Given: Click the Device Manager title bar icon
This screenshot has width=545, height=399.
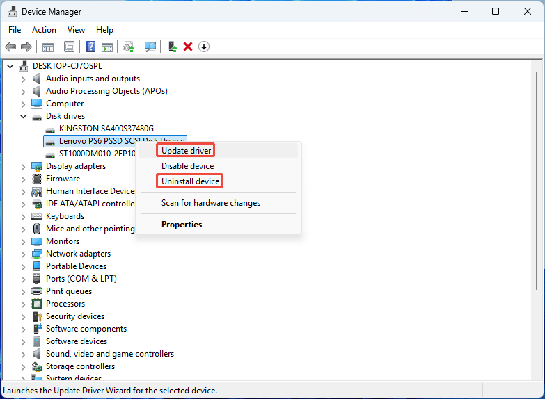Looking at the screenshot, I should [12, 11].
